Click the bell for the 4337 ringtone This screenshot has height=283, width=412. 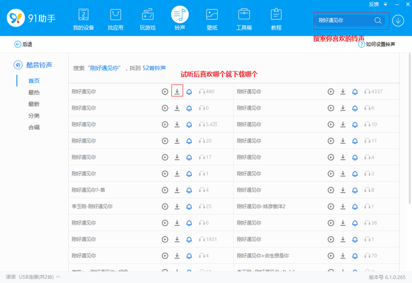coord(355,92)
